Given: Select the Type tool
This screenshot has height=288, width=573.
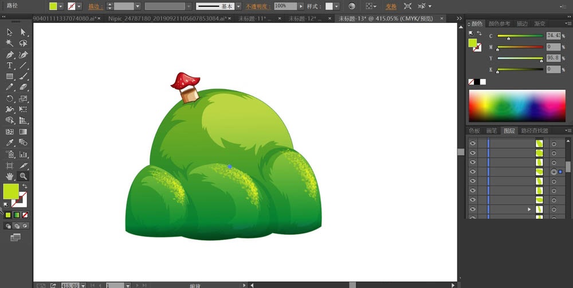Looking at the screenshot, I should pyautogui.click(x=10, y=66).
